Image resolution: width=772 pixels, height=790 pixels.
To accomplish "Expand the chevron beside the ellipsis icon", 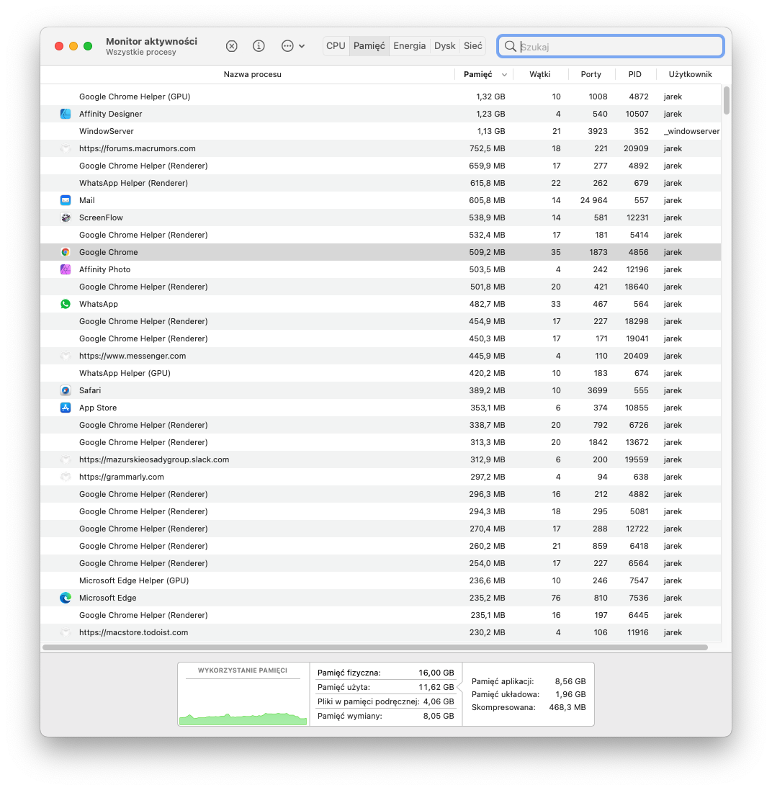I will click(302, 46).
